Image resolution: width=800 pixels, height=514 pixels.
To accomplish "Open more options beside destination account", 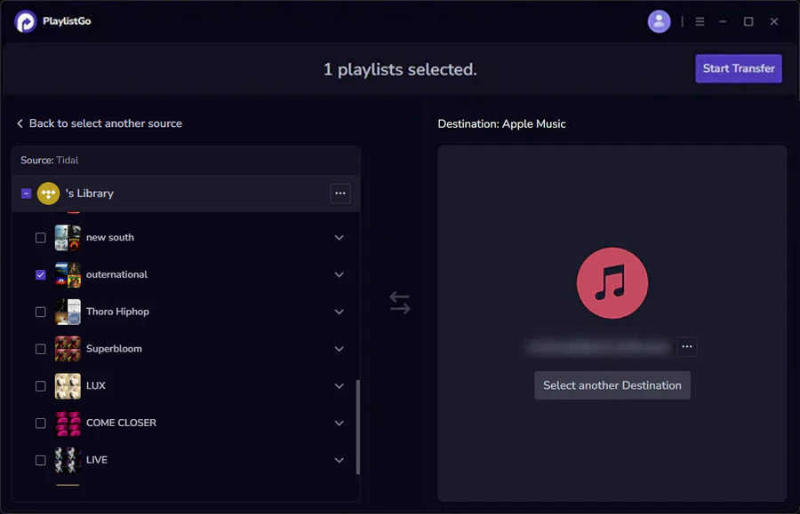I will pyautogui.click(x=687, y=347).
